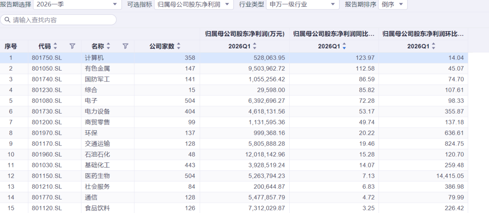
Task: Click code 801730.SL
Action: tap(47, 112)
